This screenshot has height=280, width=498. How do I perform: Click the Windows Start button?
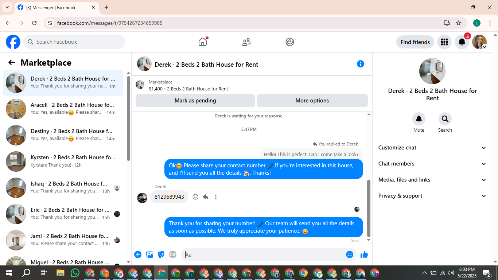9,273
